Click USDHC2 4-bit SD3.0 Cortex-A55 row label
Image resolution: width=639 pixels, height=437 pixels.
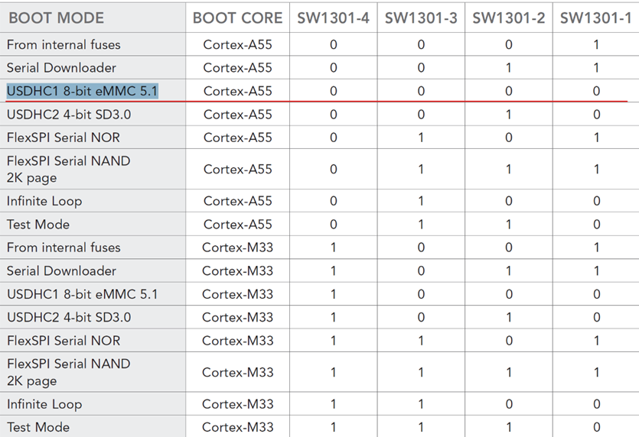pyautogui.click(x=69, y=115)
